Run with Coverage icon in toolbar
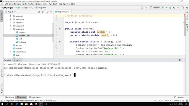The width and height of the screenshot is (189, 106). tap(174, 8)
